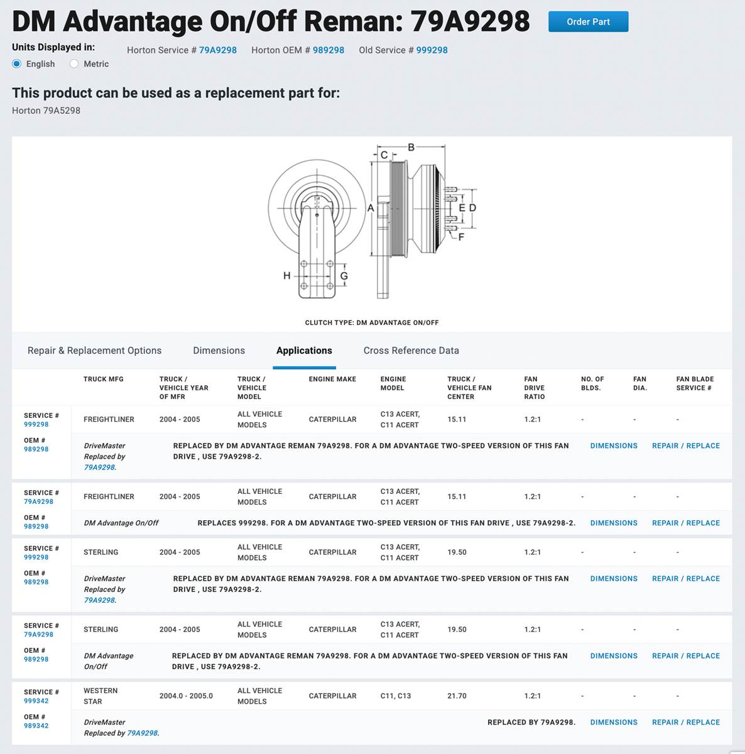The width and height of the screenshot is (745, 754).
Task: Open Horton Service # 79A9298 link
Action: [x=217, y=50]
